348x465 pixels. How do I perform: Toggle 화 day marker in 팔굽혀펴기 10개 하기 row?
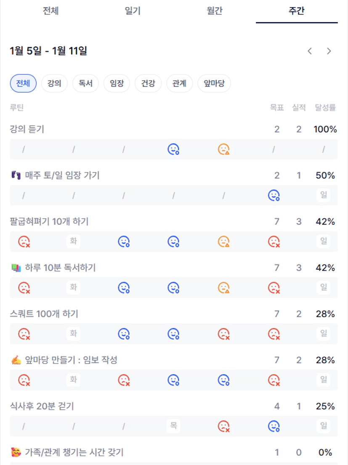pyautogui.click(x=74, y=241)
